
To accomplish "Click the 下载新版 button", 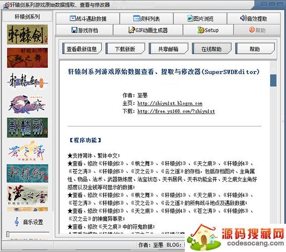I will point(125,48).
